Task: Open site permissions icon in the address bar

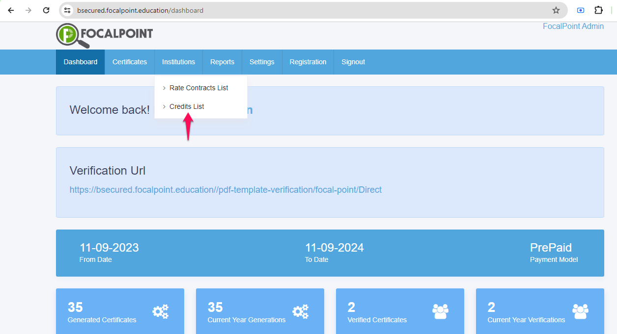Action: [x=67, y=10]
